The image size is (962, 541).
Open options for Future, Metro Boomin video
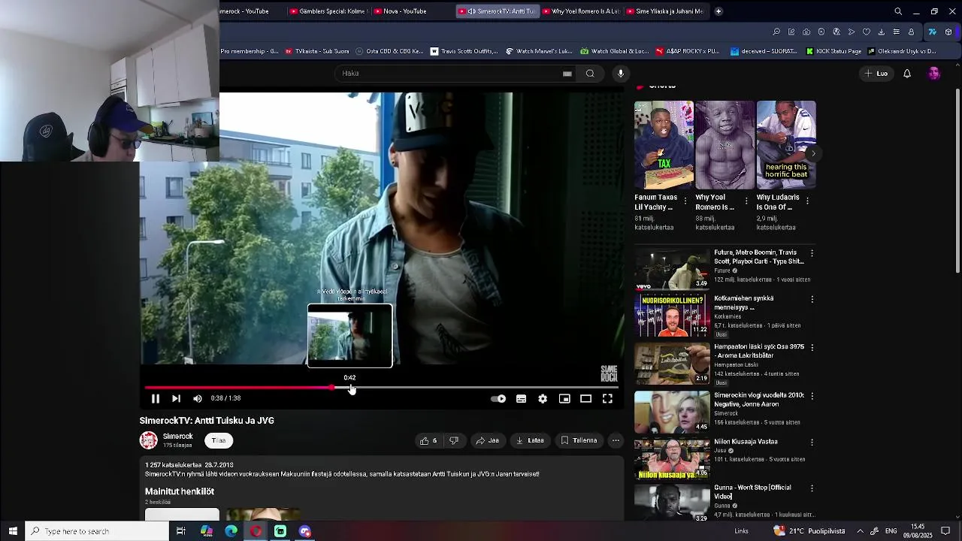click(x=812, y=253)
